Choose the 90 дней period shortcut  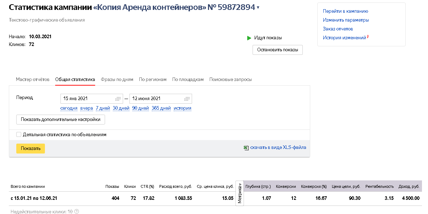coord(140,108)
